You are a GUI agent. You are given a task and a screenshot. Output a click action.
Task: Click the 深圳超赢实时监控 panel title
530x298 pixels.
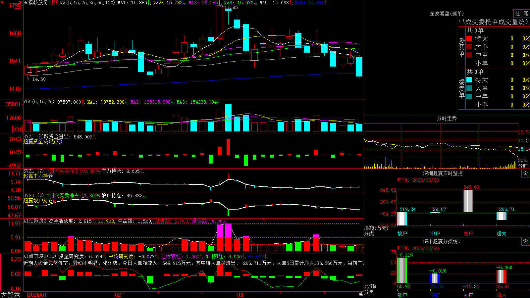coord(443,173)
